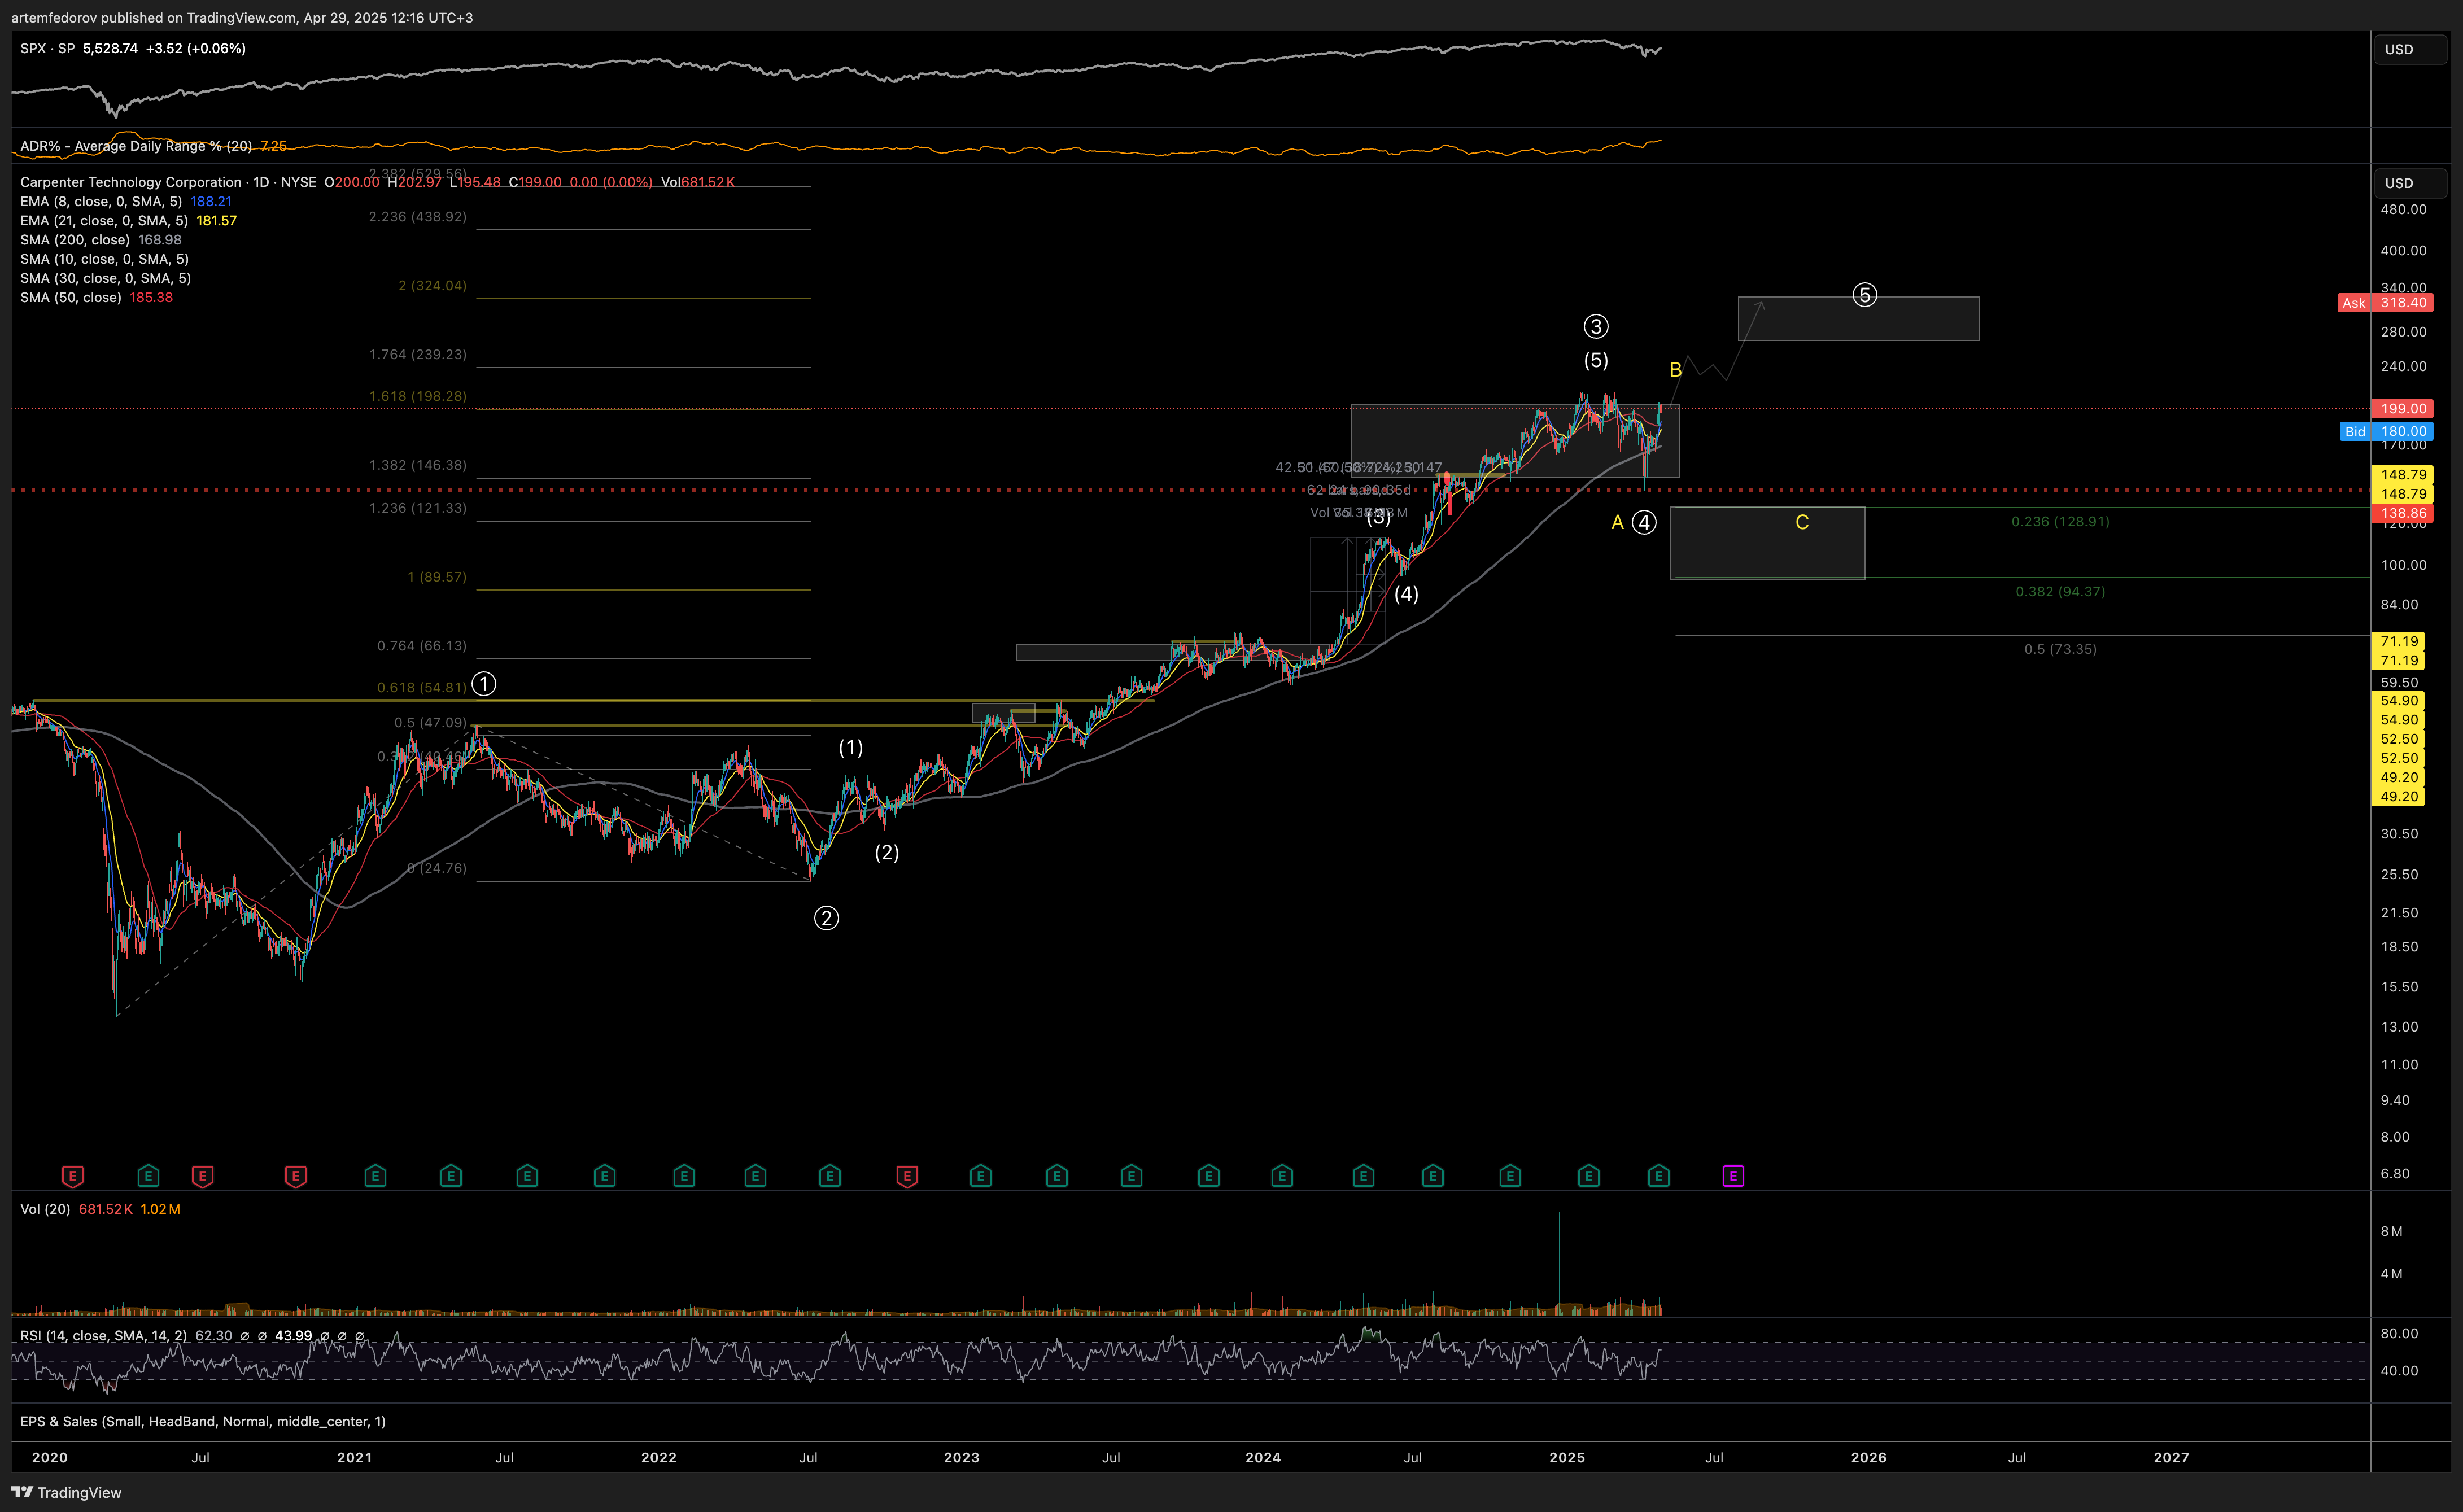Select the SPX · SP legend title
2463x1512 pixels.
[x=47, y=48]
